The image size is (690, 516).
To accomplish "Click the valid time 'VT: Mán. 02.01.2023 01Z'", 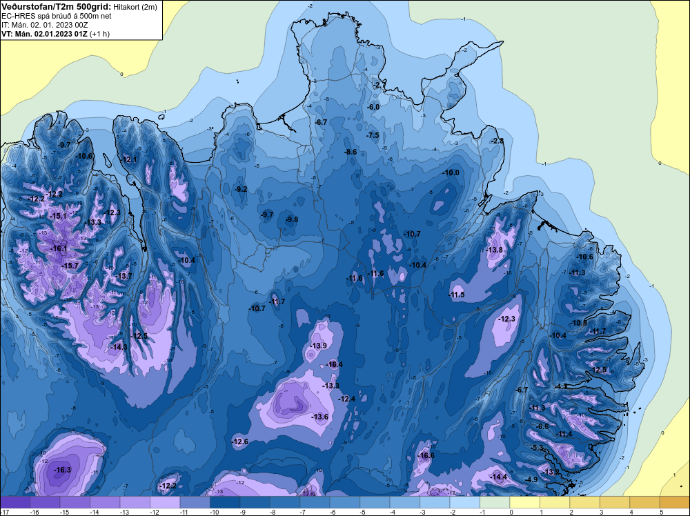I will click(44, 34).
